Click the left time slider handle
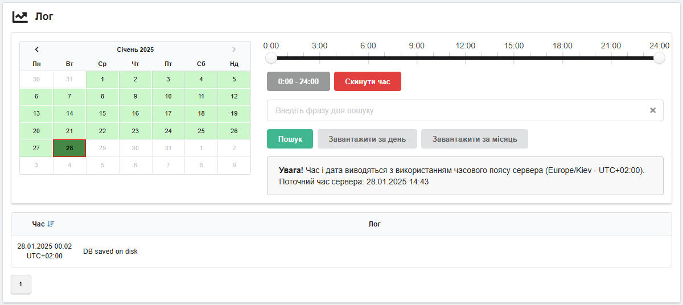683x305 pixels. point(271,57)
